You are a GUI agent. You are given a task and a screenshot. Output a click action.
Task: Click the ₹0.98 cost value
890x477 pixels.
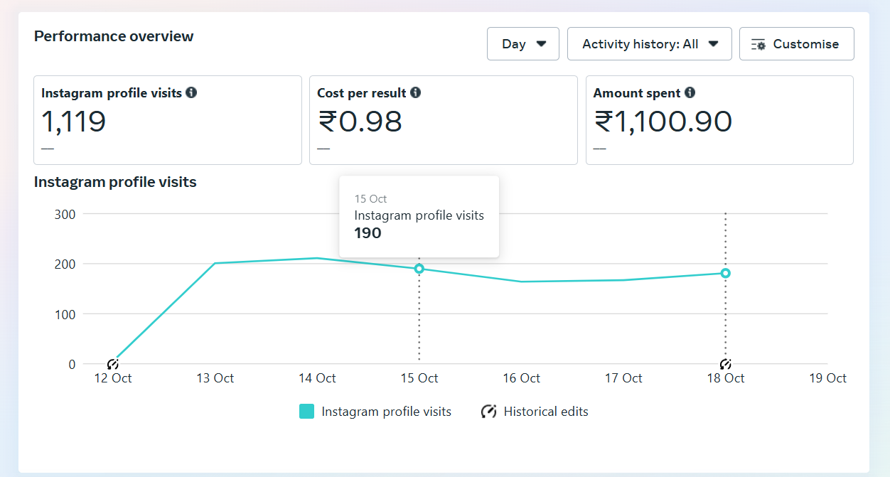tap(360, 122)
